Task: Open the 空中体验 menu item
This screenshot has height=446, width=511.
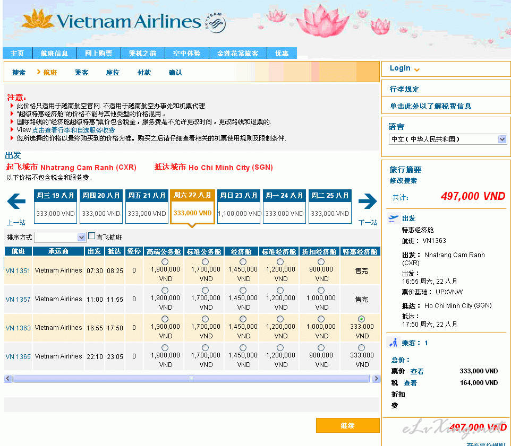Action: pos(187,54)
